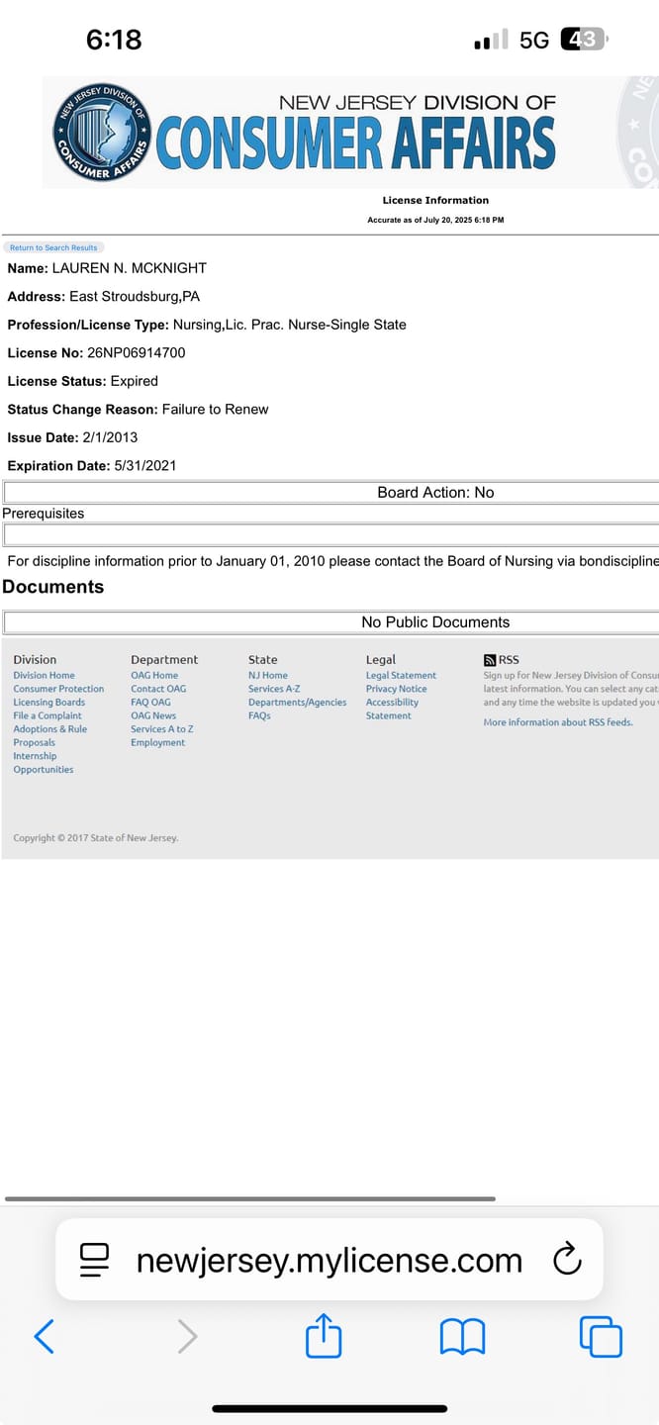Viewport: 659px width, 1425px height.
Task: Tap cellular signal bars in status bar
Action: tap(491, 40)
